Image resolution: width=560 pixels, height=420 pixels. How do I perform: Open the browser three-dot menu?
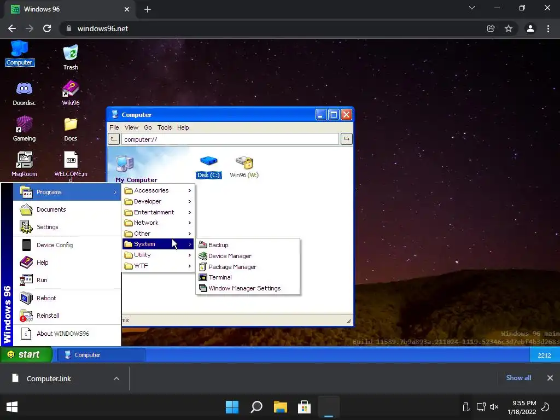[548, 28]
